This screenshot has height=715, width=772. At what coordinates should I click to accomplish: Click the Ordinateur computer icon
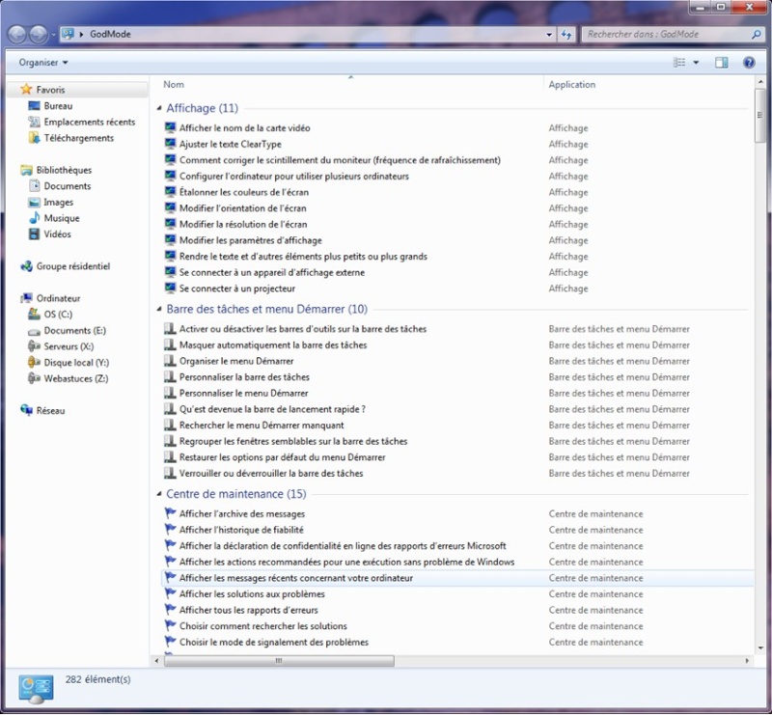[26, 298]
